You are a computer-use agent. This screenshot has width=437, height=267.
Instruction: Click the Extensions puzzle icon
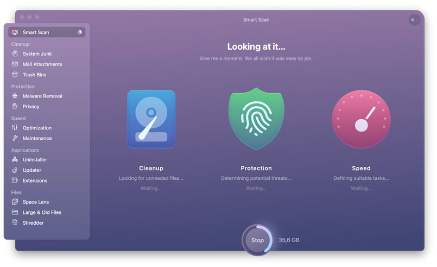[x=15, y=180]
